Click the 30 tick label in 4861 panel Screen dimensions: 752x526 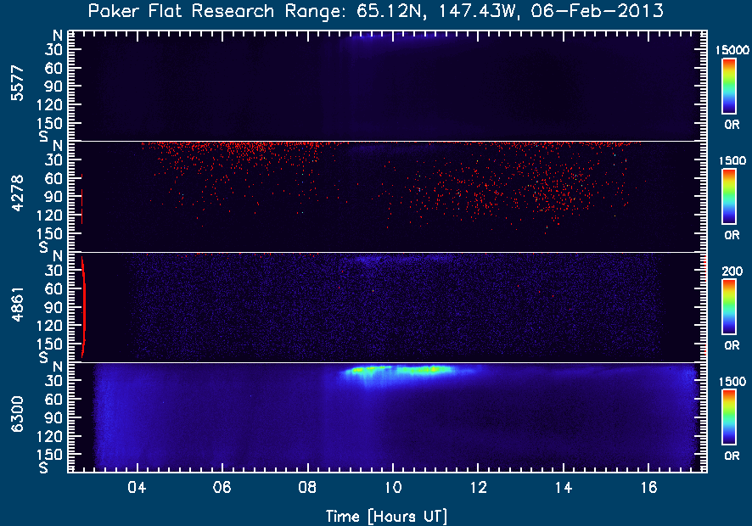(x=53, y=271)
